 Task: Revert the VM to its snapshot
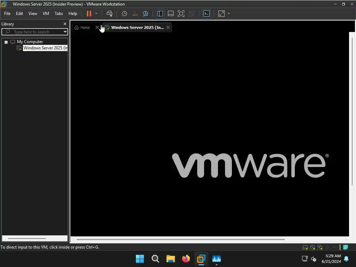[x=135, y=14]
